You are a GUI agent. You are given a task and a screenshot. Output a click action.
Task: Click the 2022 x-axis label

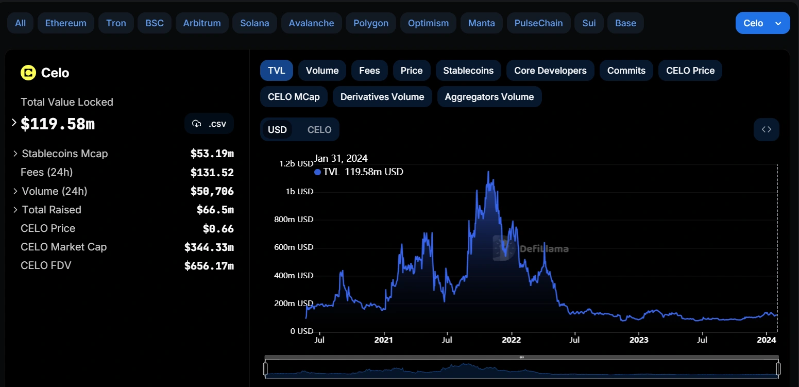[511, 340]
